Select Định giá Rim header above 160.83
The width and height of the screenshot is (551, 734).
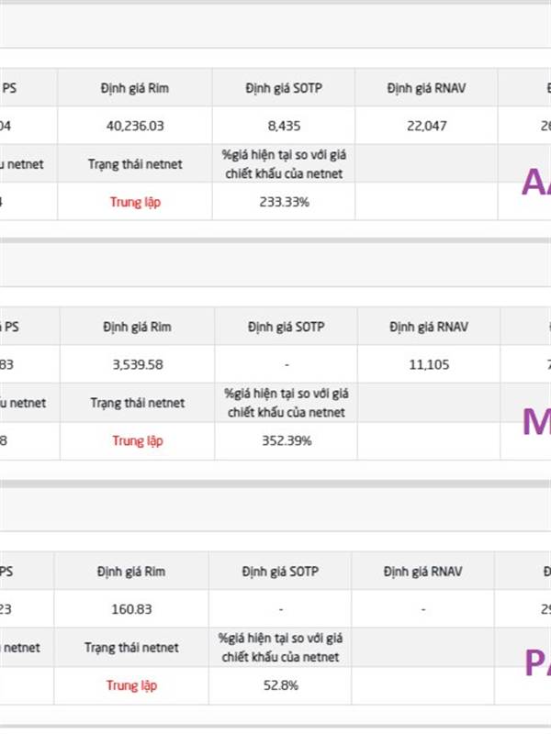pos(130,572)
